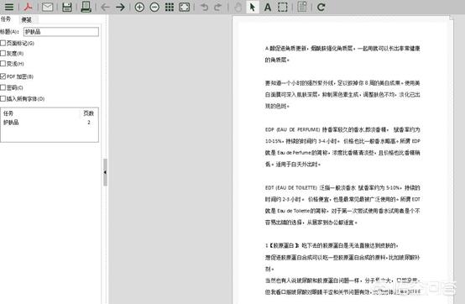
Task: Click the 任务 column header
Action: point(8,113)
